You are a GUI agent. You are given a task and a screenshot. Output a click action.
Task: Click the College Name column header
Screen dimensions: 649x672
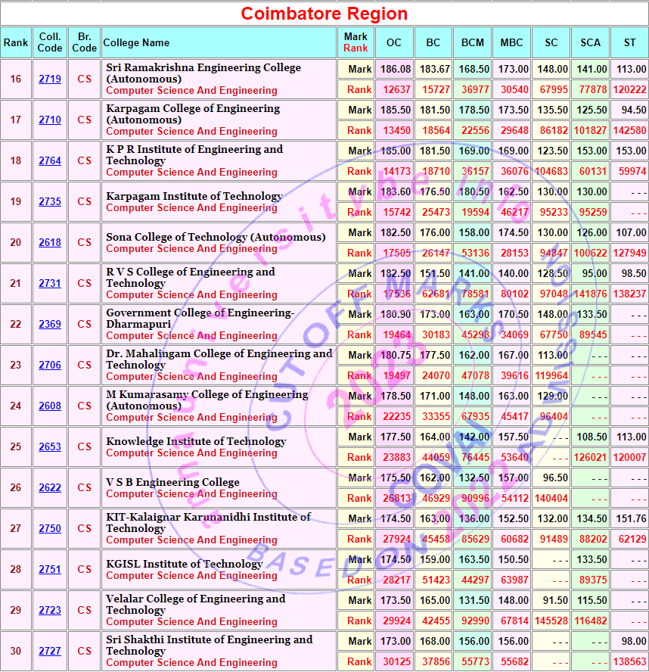point(137,43)
